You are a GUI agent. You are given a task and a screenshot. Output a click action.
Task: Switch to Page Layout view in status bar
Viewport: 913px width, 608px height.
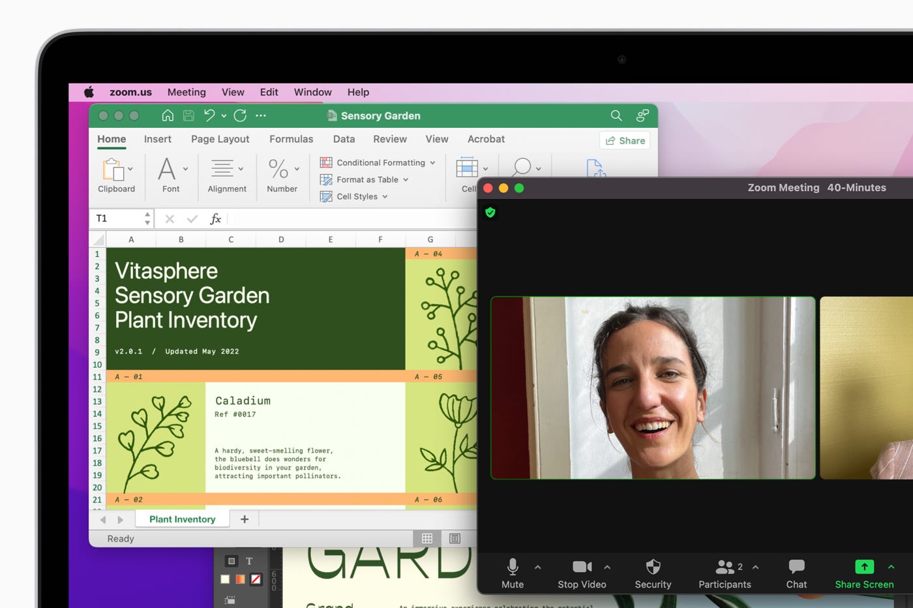coord(455,538)
